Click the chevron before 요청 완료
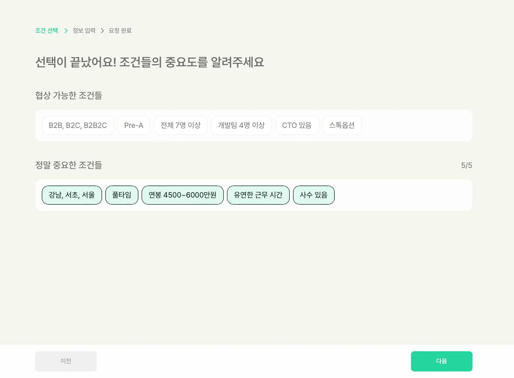Screen dimensions: 514x378 [102, 30]
